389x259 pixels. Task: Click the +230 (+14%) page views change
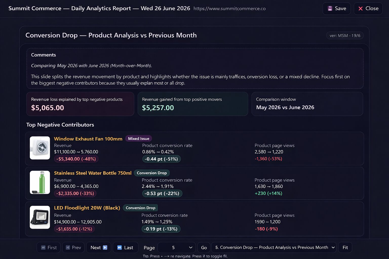268,193
